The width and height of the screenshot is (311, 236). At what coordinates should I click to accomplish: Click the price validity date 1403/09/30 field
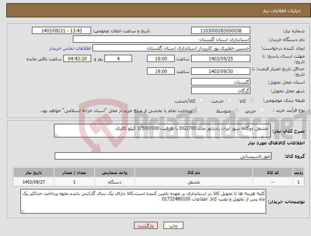[221, 71]
